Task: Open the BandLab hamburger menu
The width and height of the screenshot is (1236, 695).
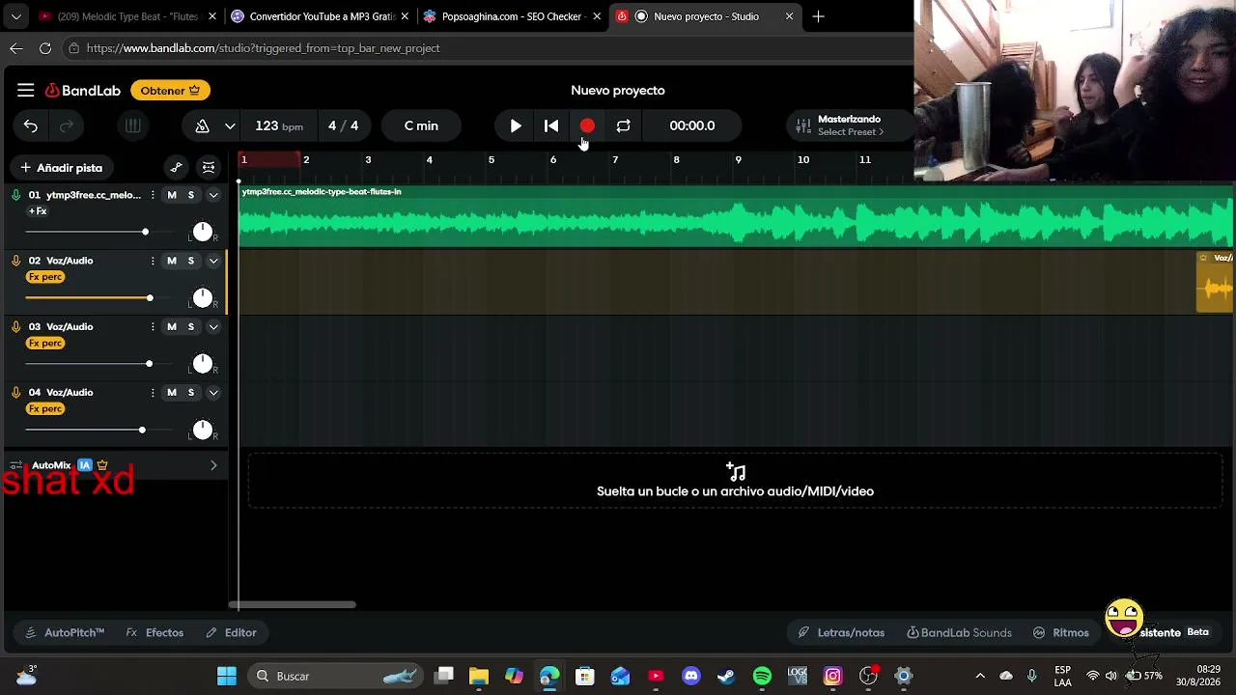Action: click(26, 90)
